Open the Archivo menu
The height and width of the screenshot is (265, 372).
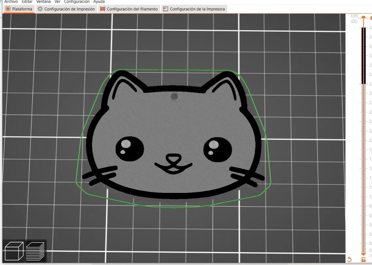click(x=11, y=2)
